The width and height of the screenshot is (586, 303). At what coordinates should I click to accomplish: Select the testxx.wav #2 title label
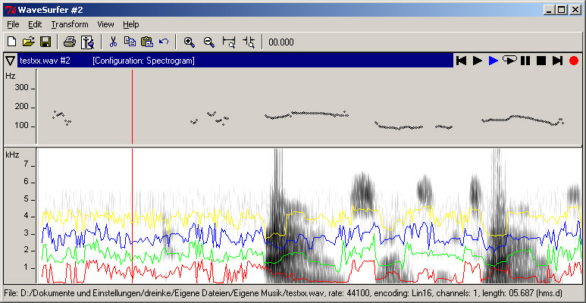pos(45,61)
